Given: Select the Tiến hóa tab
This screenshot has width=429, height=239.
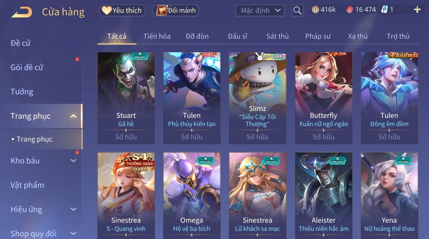Looking at the screenshot, I should click(x=157, y=36).
